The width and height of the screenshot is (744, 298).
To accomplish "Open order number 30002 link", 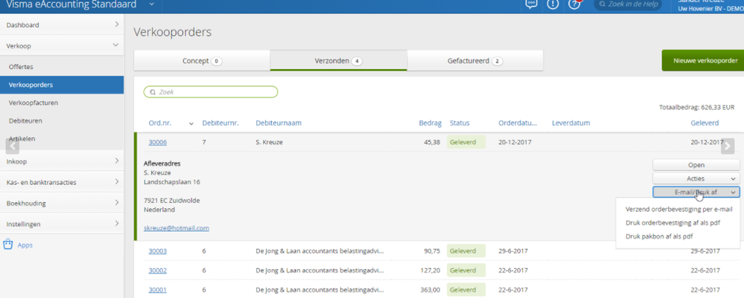I will (x=158, y=271).
